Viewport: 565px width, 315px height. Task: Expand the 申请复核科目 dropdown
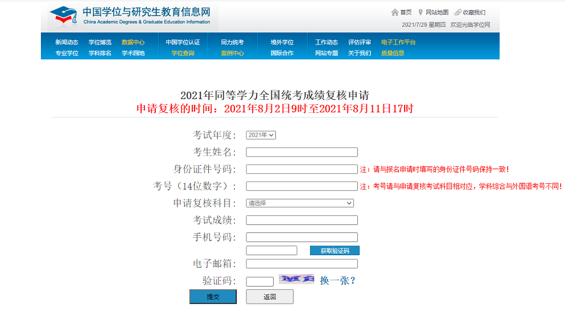[x=300, y=203]
